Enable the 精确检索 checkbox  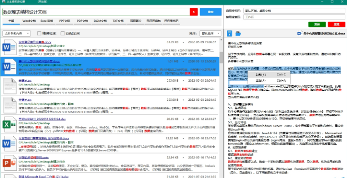tap(39, 33)
